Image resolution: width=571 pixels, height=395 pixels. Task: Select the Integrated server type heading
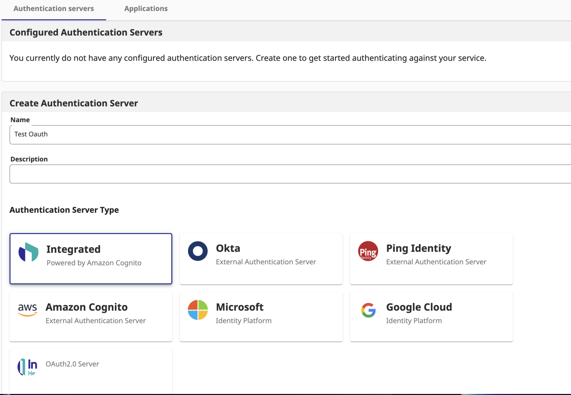coord(74,249)
